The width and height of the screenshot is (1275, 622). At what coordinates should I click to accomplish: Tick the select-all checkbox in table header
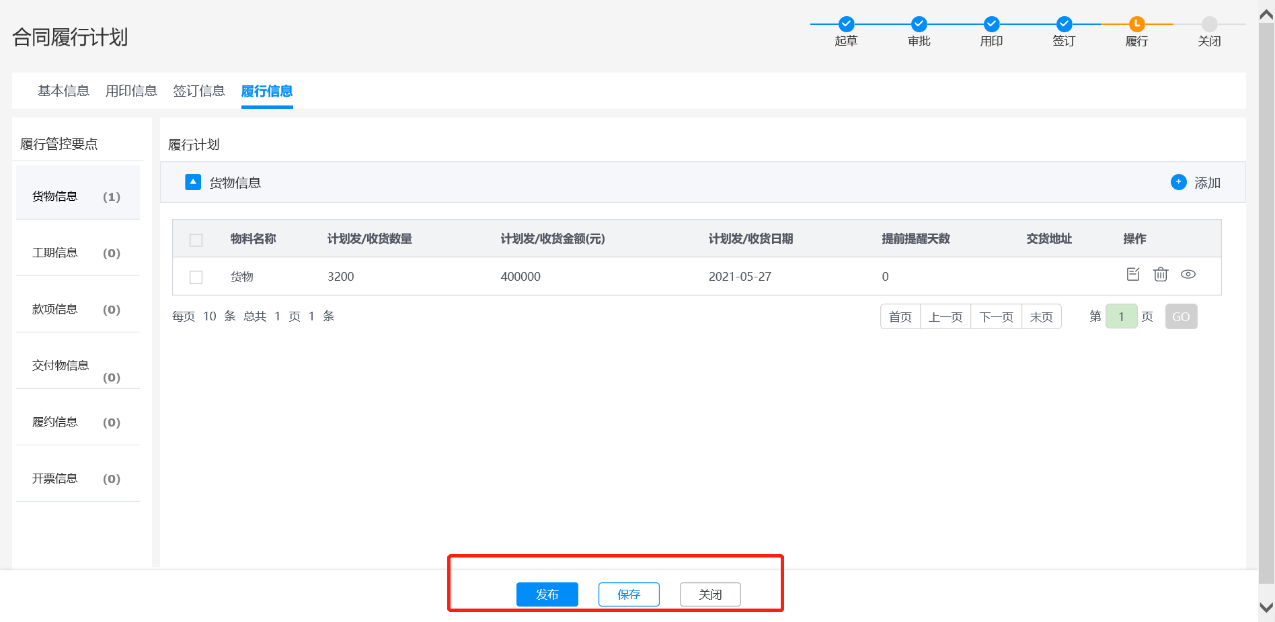[196, 240]
